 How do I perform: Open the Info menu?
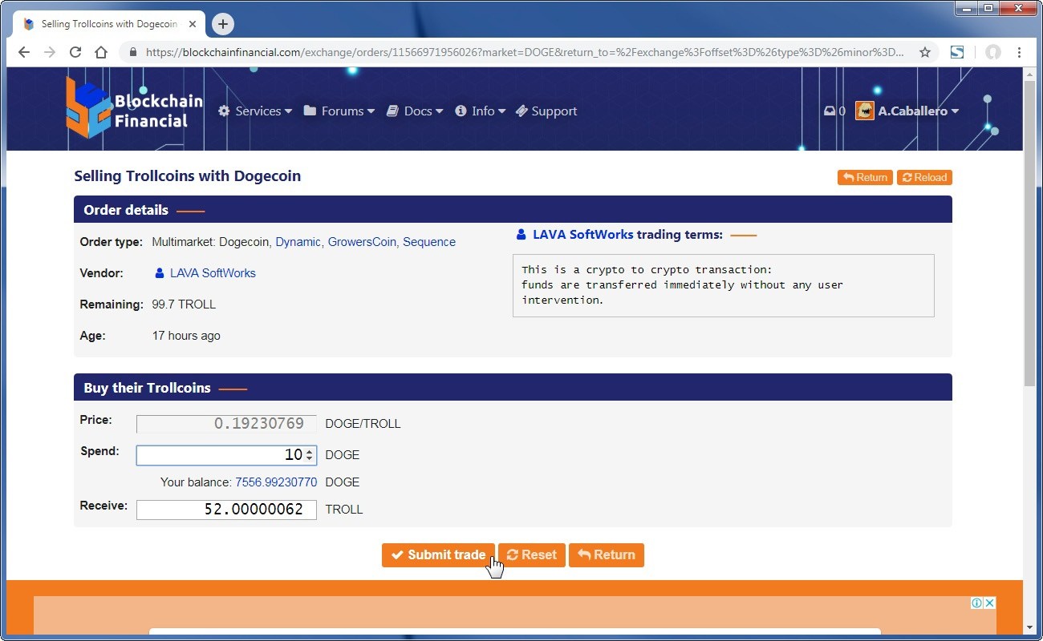tap(481, 111)
